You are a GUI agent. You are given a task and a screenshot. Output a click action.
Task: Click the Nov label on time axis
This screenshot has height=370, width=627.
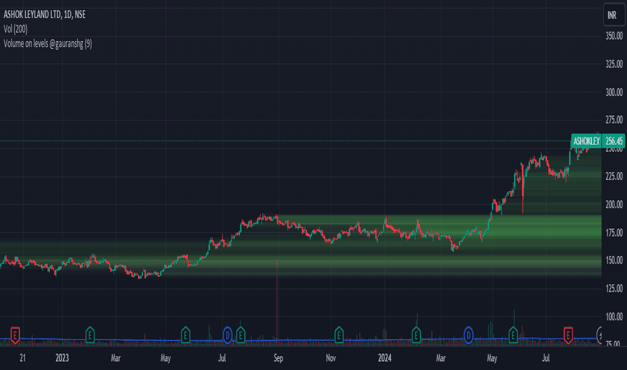coord(331,358)
